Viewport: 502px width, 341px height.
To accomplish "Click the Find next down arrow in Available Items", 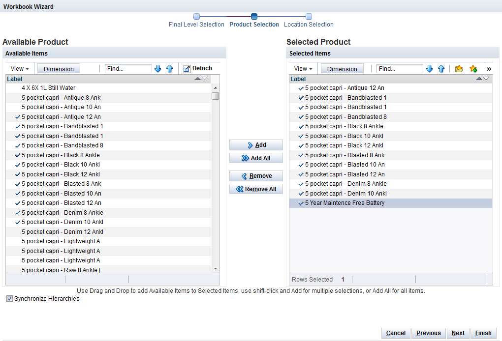I will coord(157,68).
